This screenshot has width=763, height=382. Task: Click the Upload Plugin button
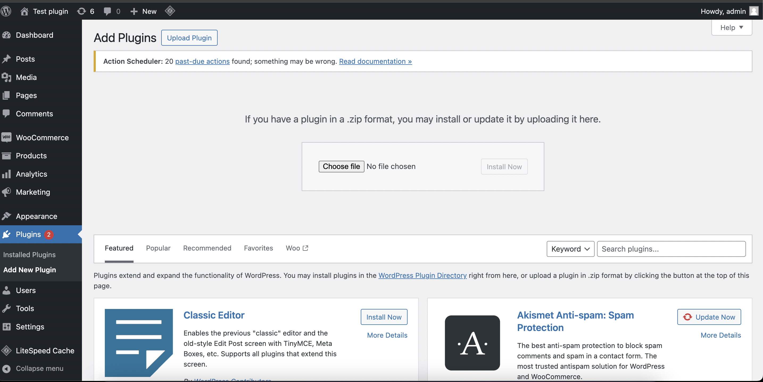(x=189, y=38)
